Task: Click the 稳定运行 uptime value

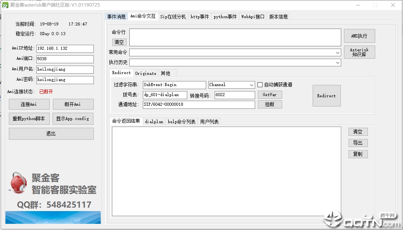Action: 52,34
